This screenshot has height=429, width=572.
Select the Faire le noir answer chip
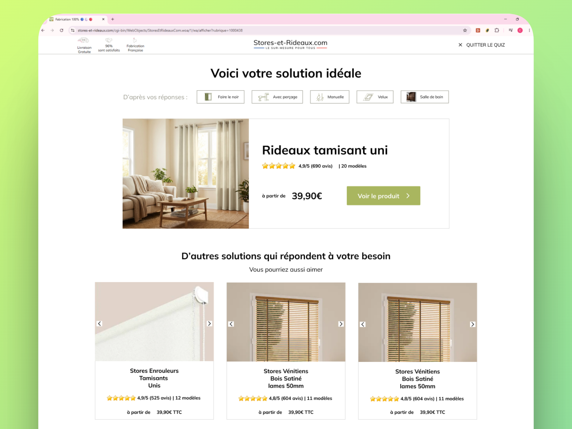[220, 97]
